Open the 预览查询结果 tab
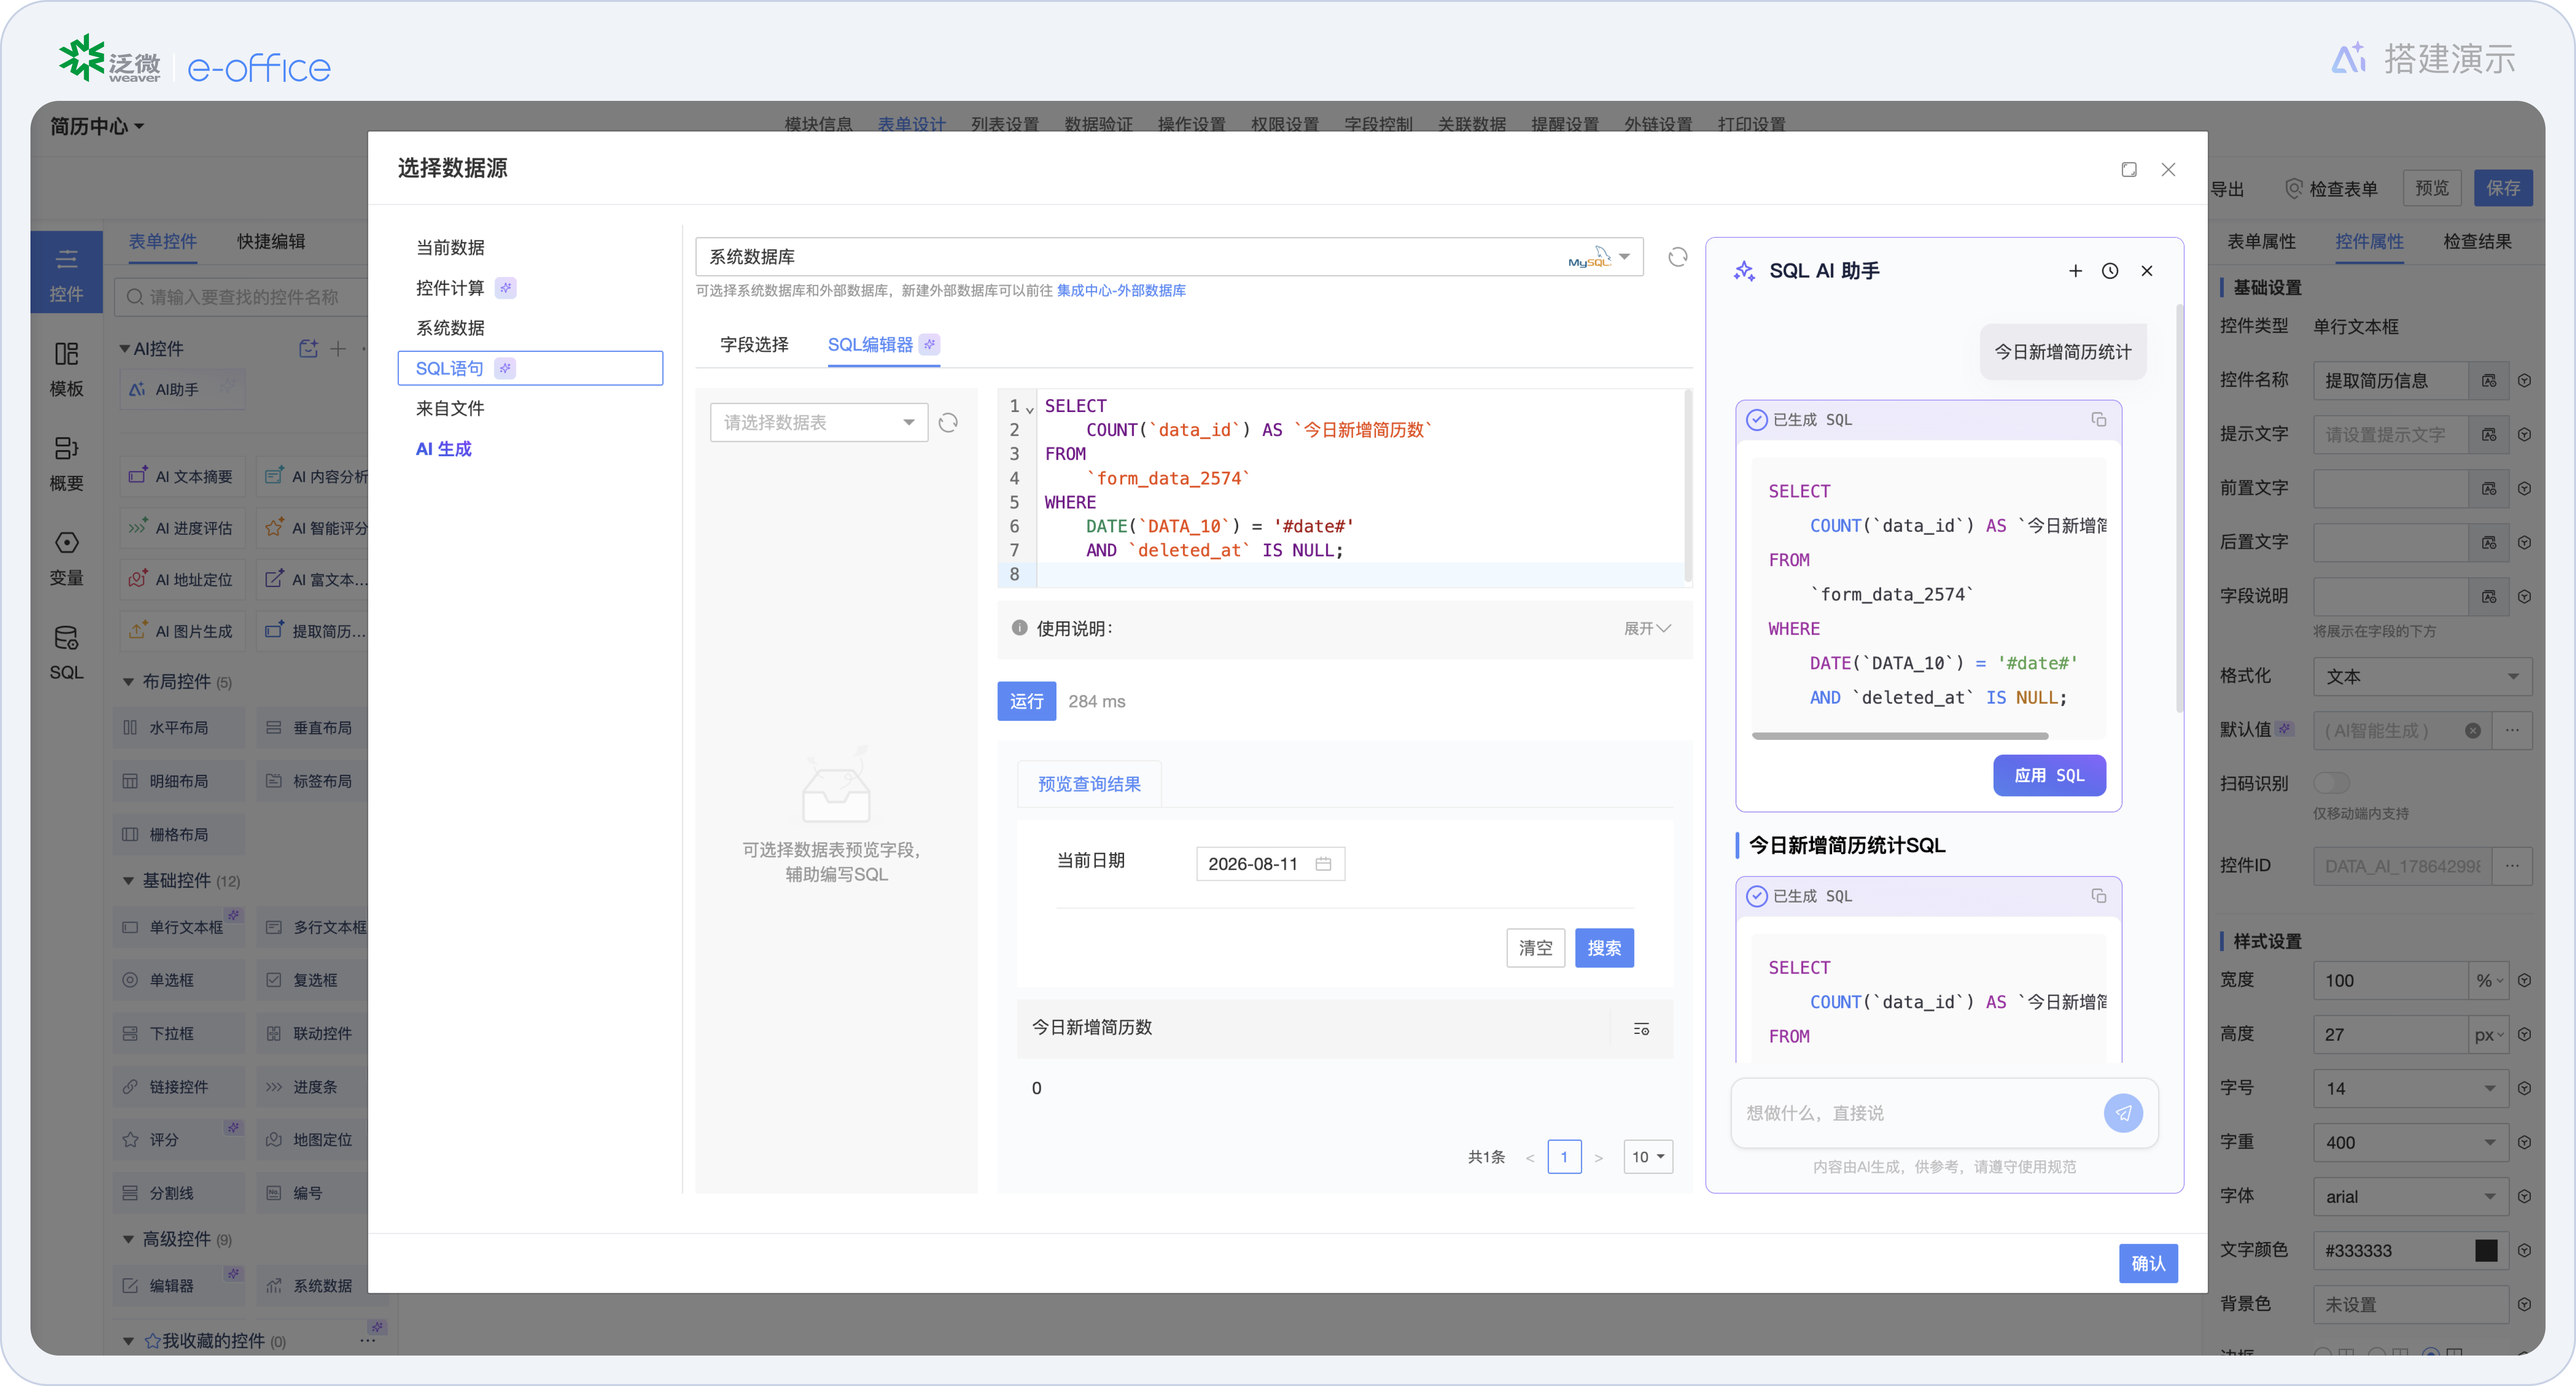Screen dimensions: 2576x1386 click(x=1089, y=784)
